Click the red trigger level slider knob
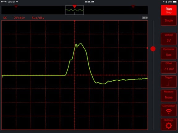This screenshot has height=133, width=178. (153, 49)
